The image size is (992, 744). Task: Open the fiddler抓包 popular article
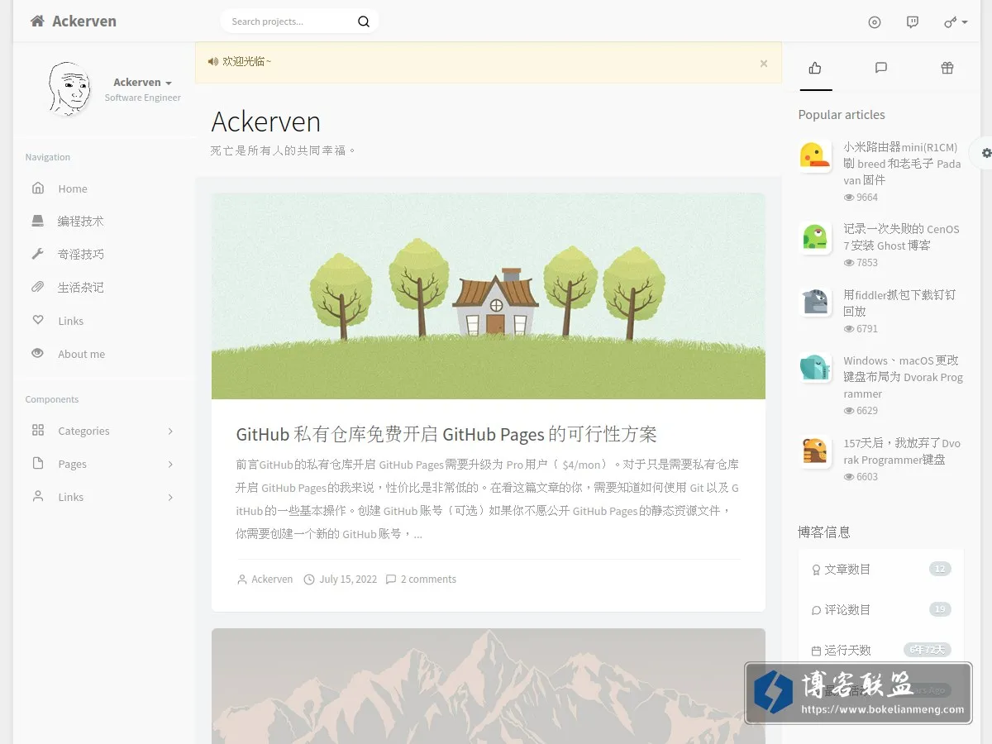pos(899,303)
